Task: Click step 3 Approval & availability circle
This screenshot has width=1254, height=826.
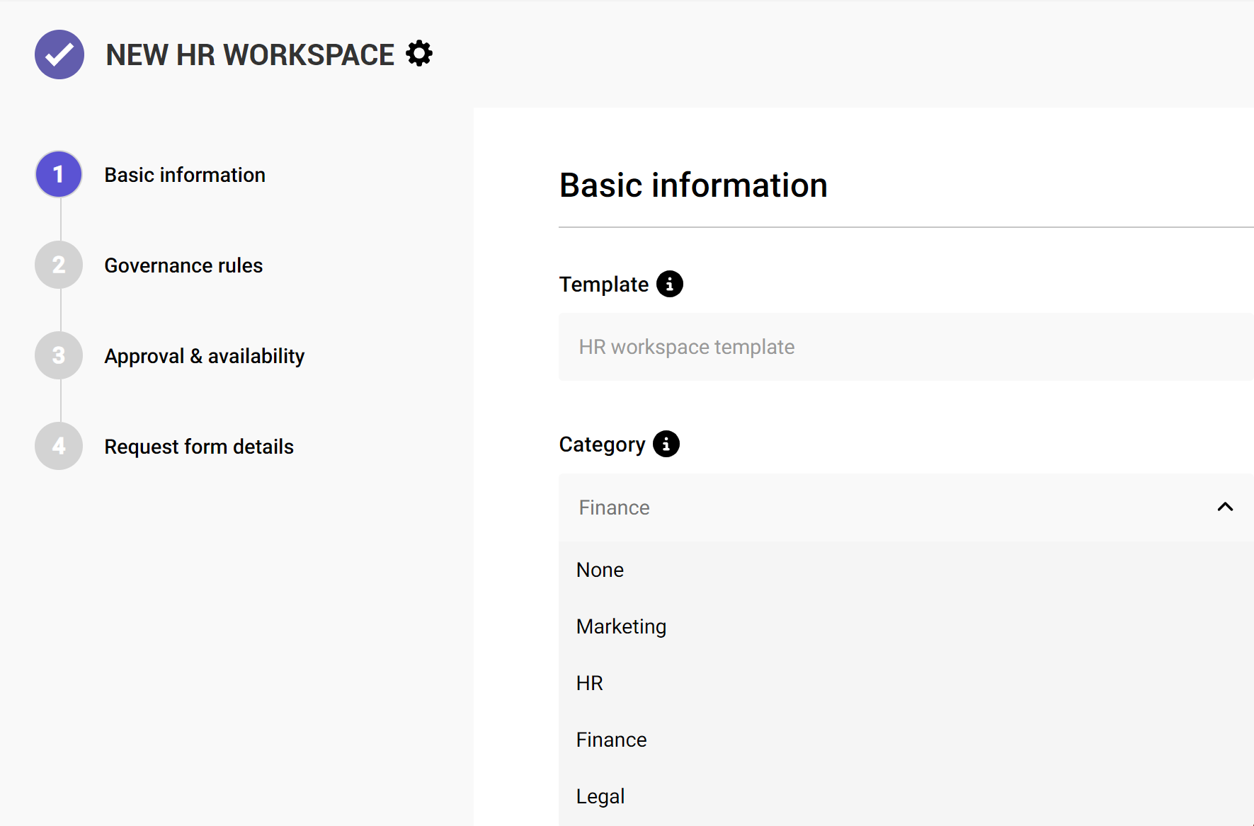Action: pyautogui.click(x=58, y=355)
